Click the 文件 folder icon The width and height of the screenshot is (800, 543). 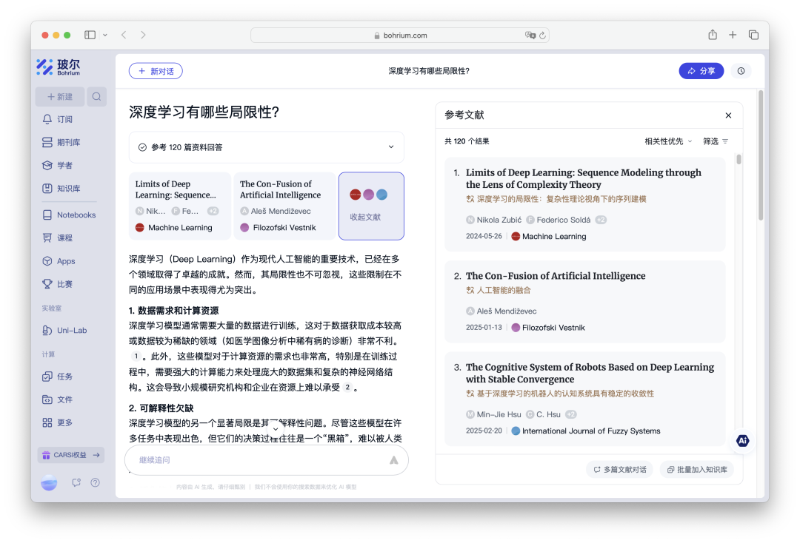pyautogui.click(x=47, y=399)
